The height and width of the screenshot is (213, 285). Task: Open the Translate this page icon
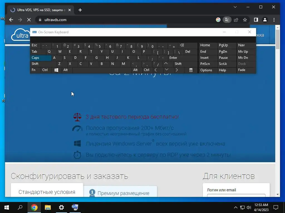pos(227,20)
